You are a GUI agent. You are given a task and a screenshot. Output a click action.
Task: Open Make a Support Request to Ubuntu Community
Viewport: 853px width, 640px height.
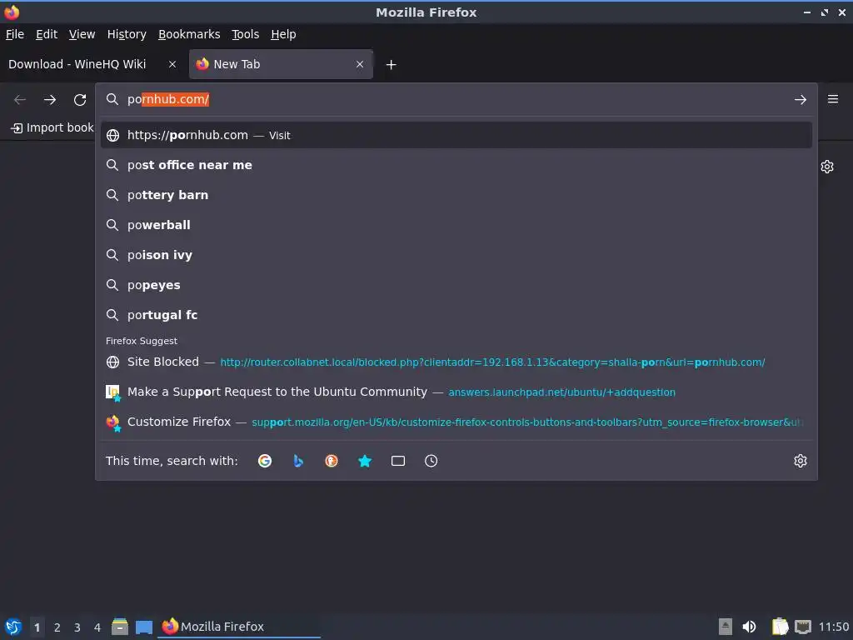[x=456, y=392]
